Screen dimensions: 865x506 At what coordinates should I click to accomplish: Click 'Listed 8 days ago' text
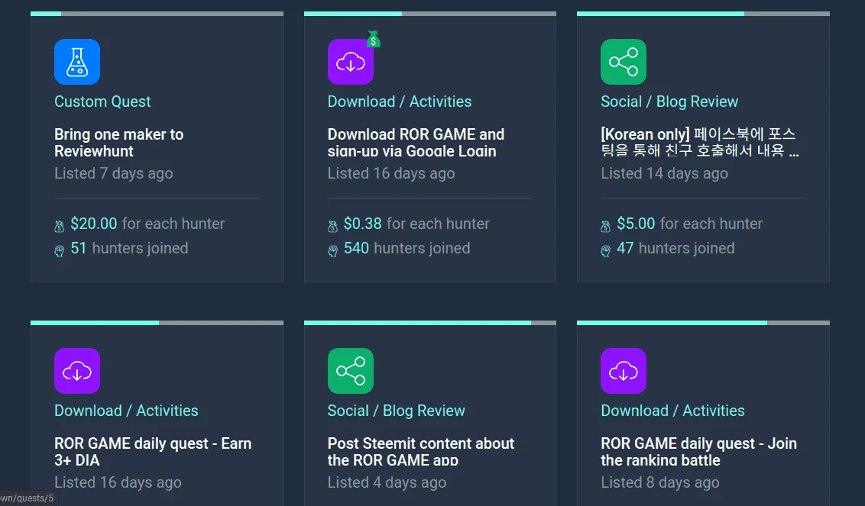659,483
